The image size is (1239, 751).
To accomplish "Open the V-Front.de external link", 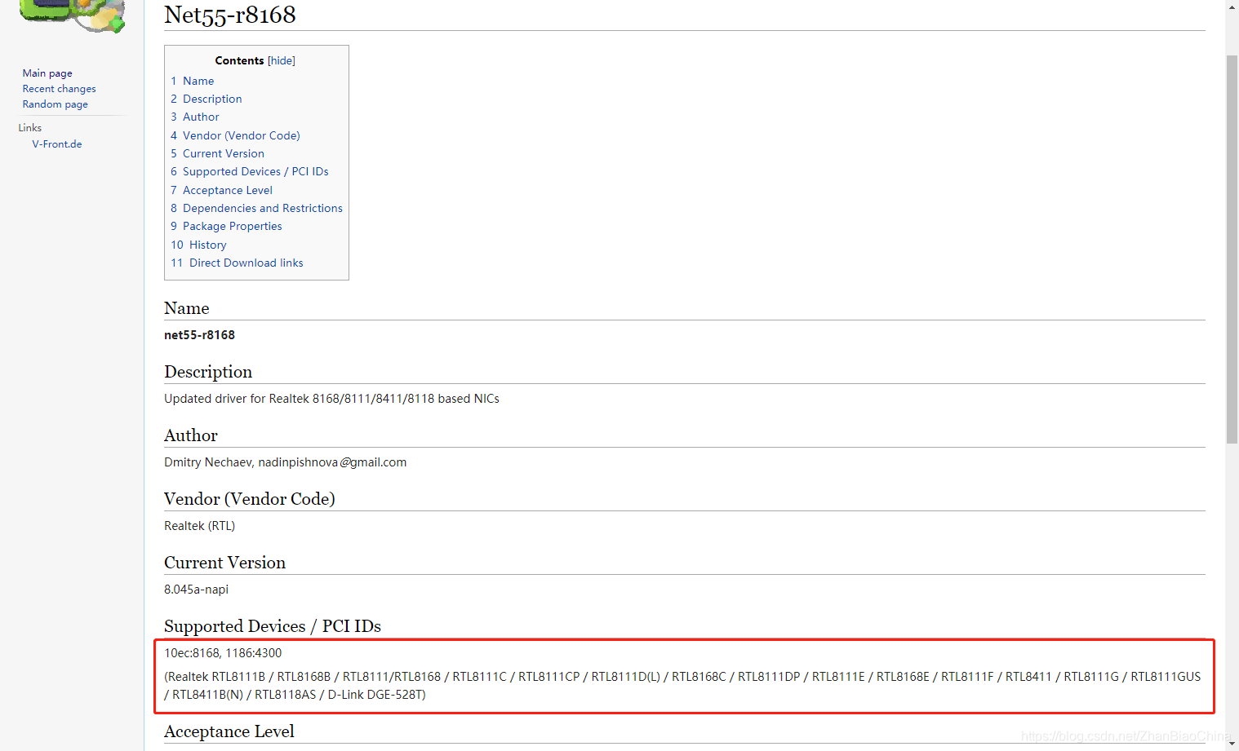I will click(57, 144).
